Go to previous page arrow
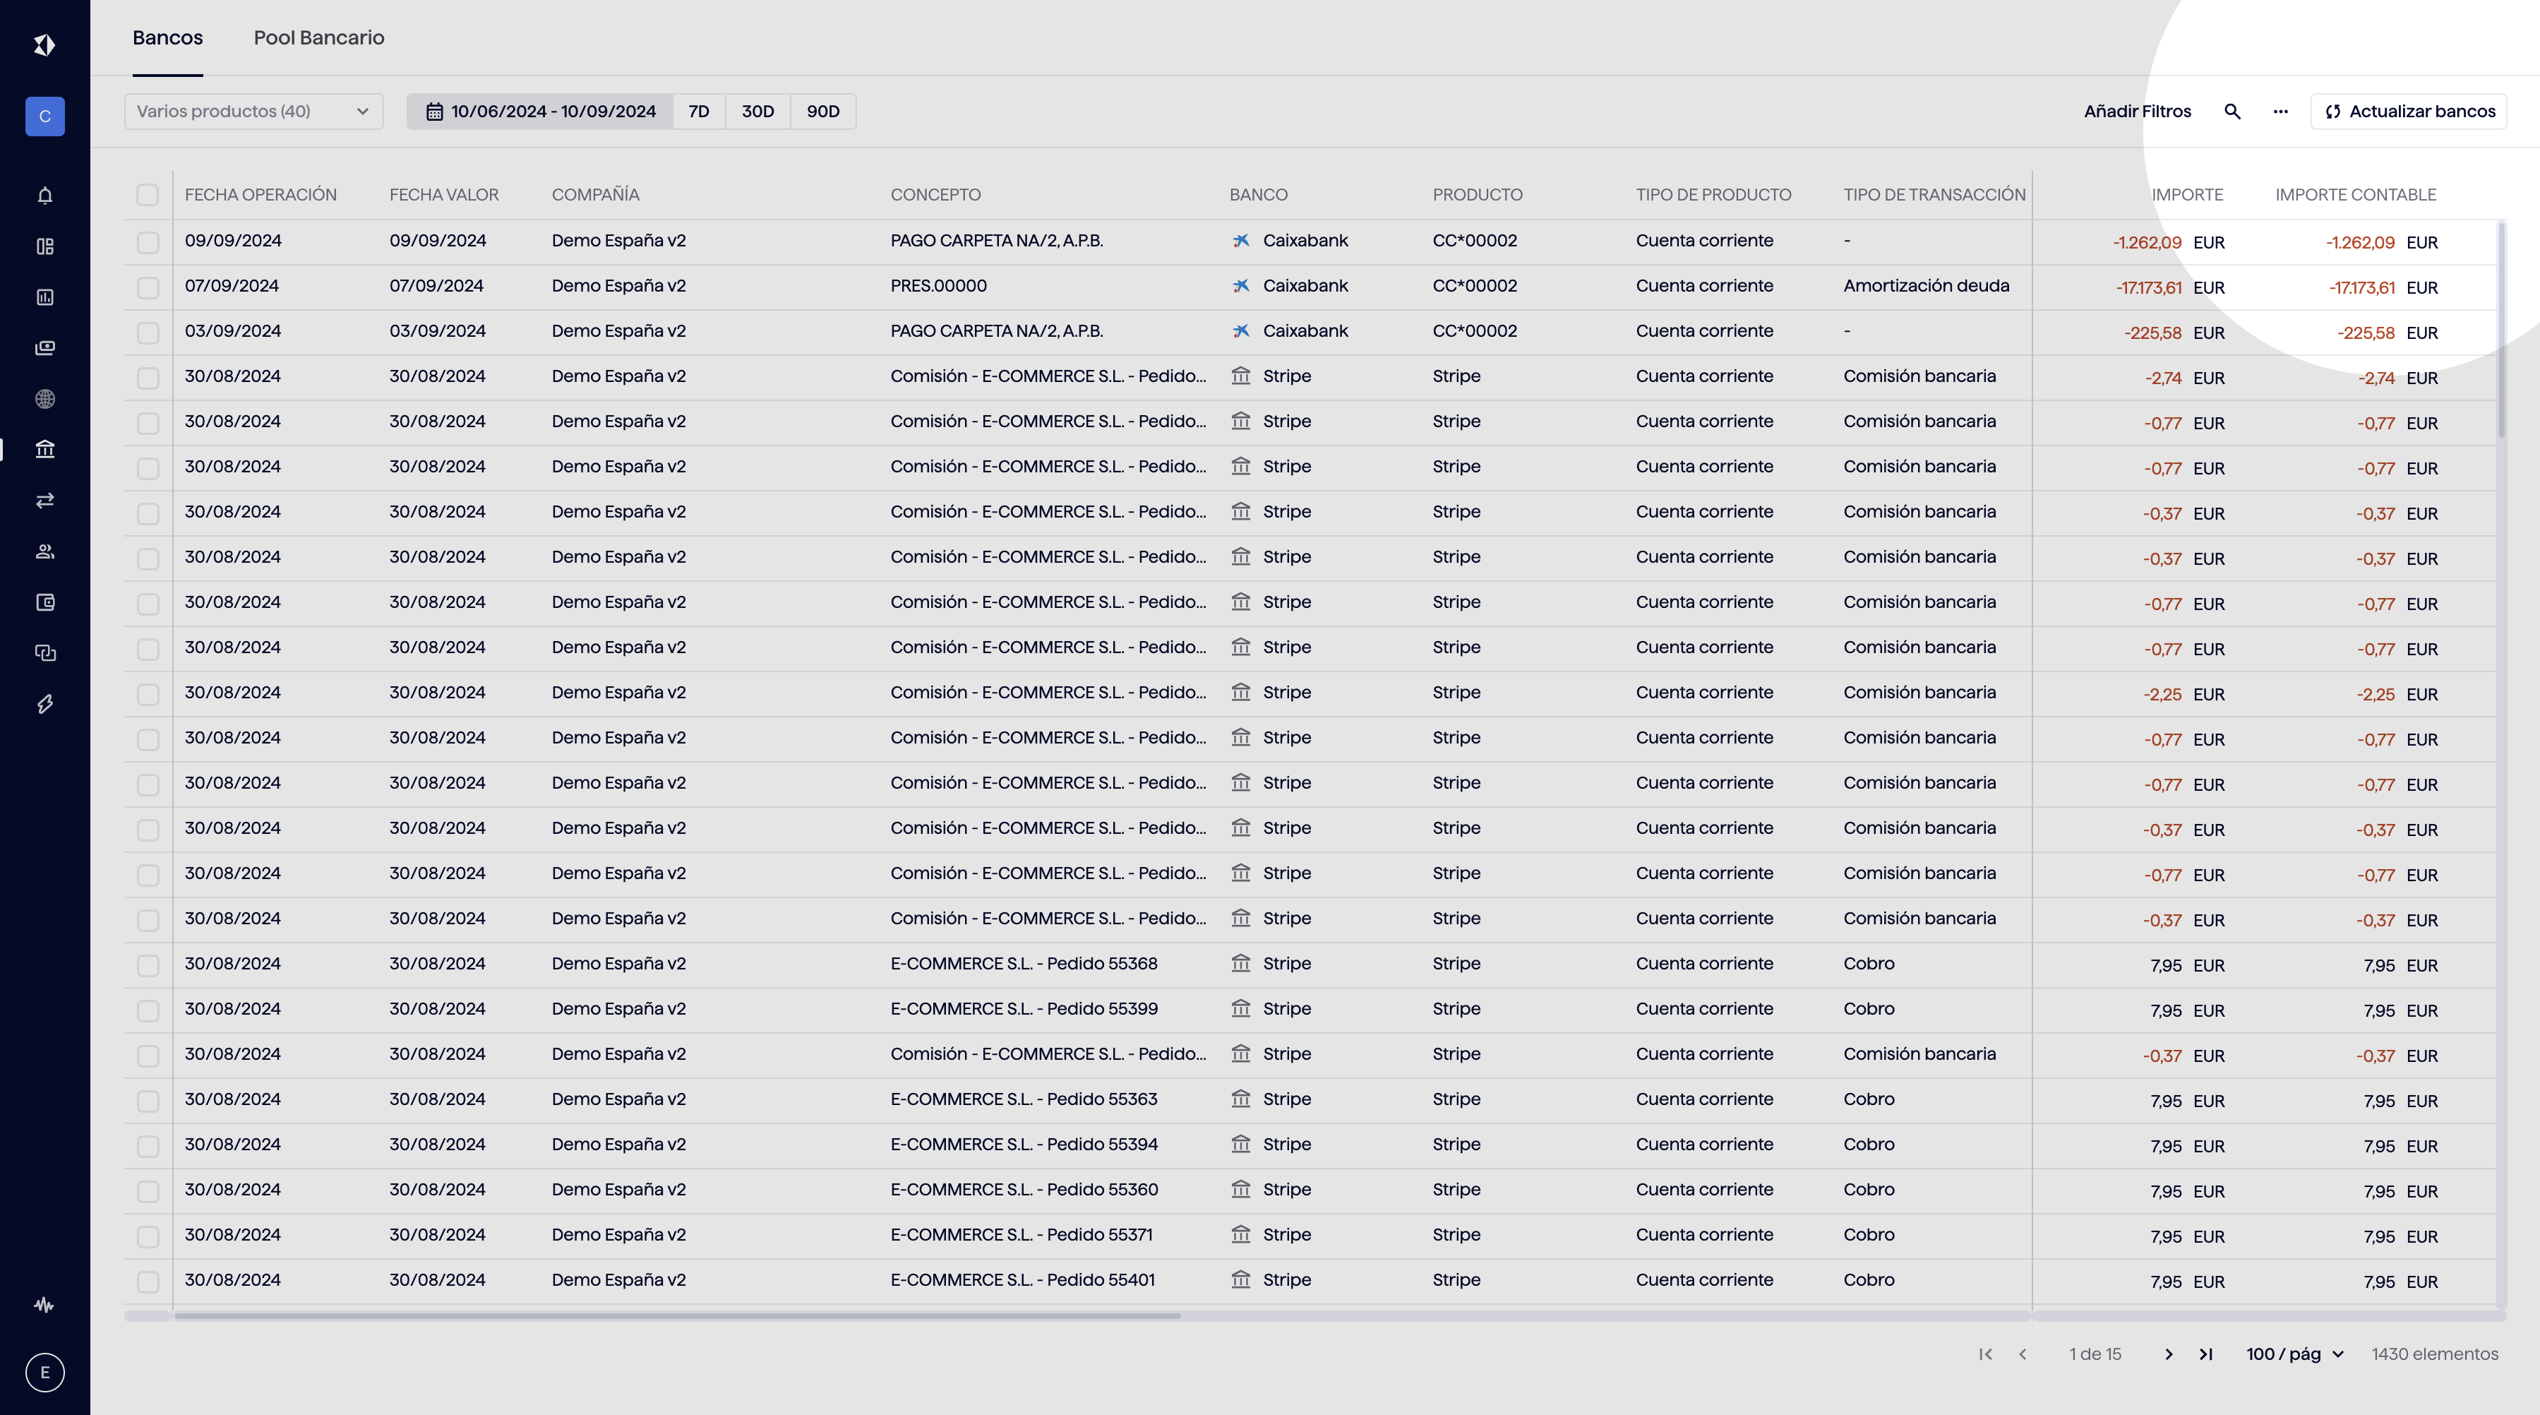The width and height of the screenshot is (2540, 1415). pyautogui.click(x=2023, y=1355)
